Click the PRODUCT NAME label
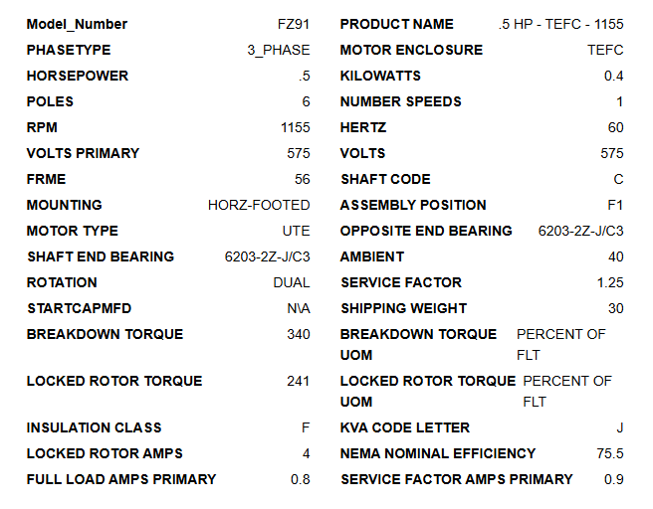Viewport: 653px width, 509px height. pyautogui.click(x=396, y=24)
